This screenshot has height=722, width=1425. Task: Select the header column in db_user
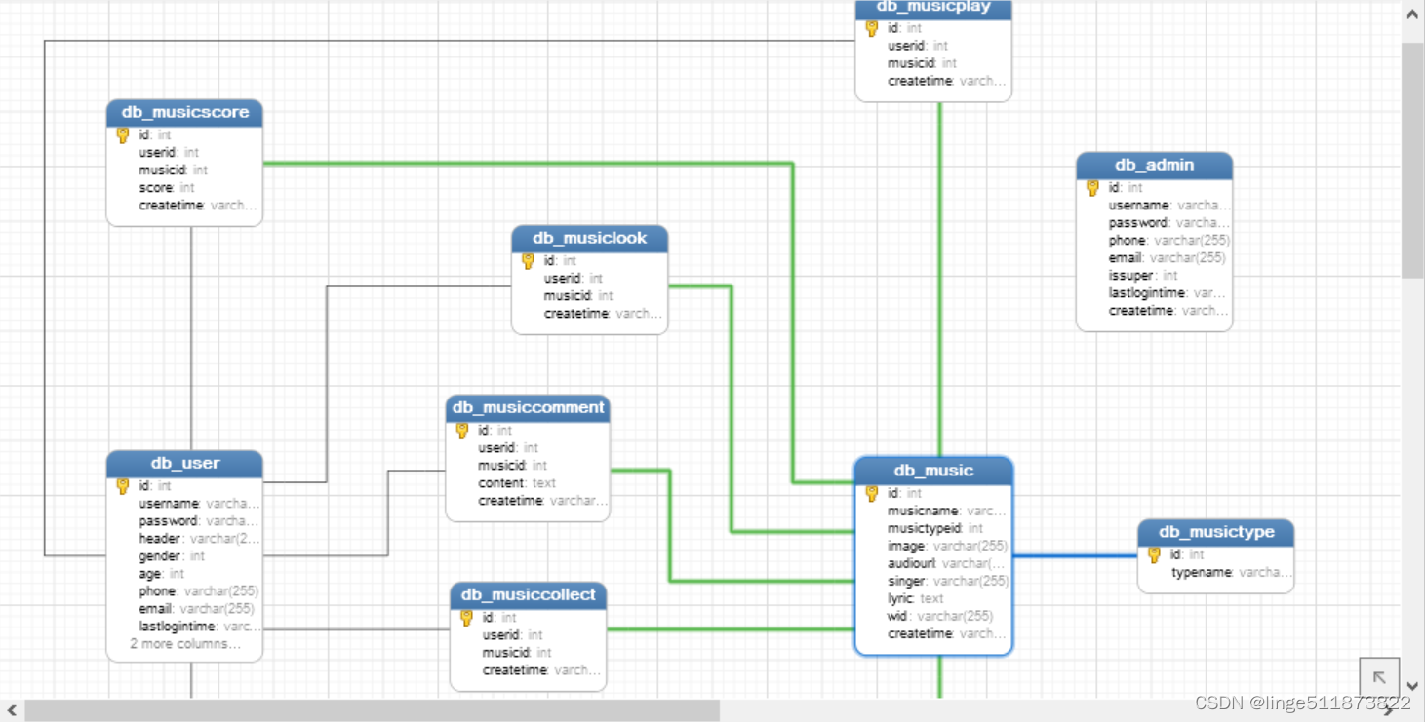tap(199, 539)
